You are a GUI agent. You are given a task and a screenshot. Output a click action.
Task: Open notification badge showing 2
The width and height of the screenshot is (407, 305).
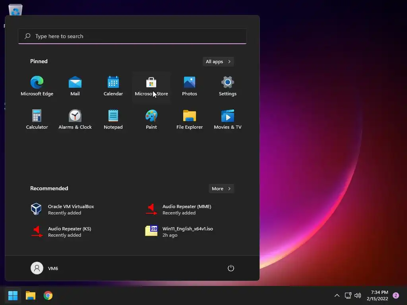click(x=396, y=295)
